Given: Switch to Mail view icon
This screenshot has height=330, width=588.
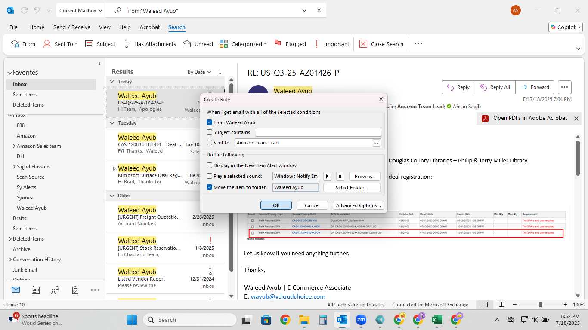Looking at the screenshot, I should pos(16,290).
